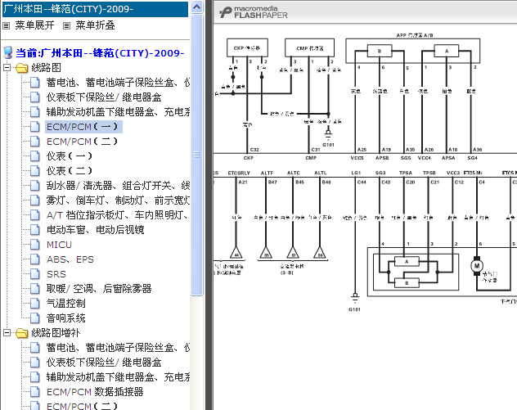Open the SRS diagram
Viewport: 517px width, 410px height.
coord(56,274)
